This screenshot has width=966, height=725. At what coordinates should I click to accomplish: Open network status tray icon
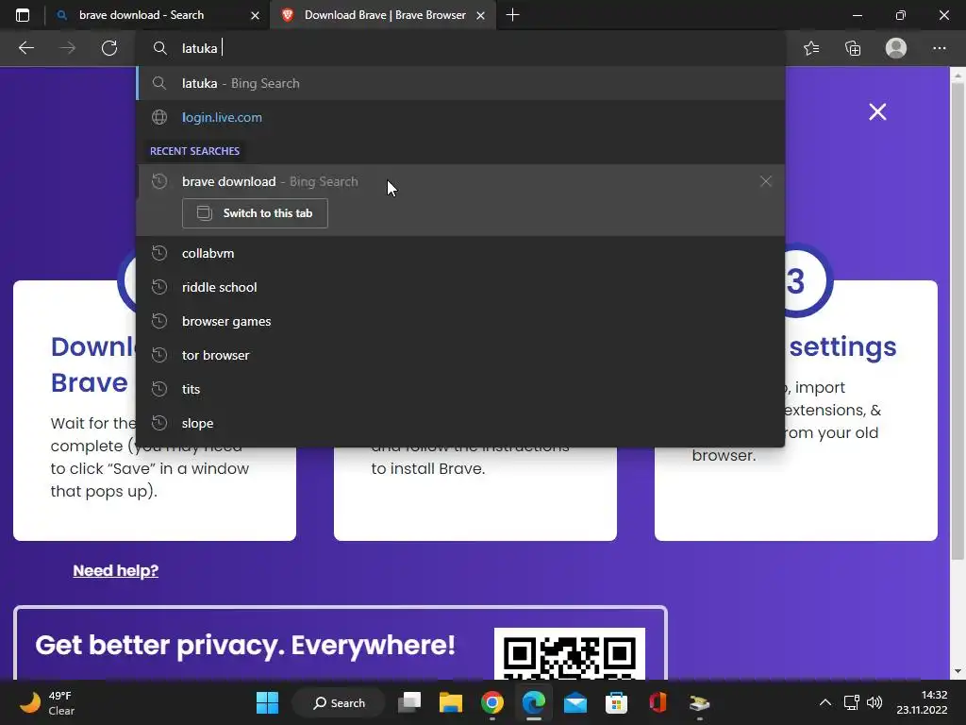[x=852, y=702]
